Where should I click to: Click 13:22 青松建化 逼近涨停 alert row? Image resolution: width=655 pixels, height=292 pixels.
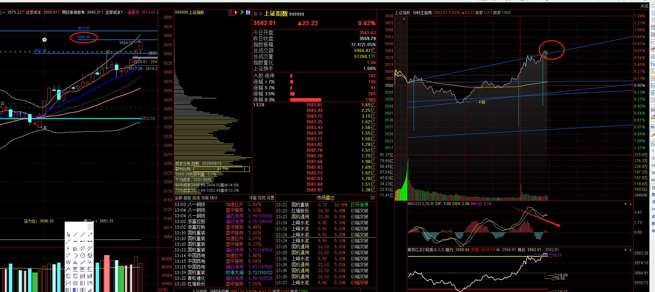pos(224,278)
